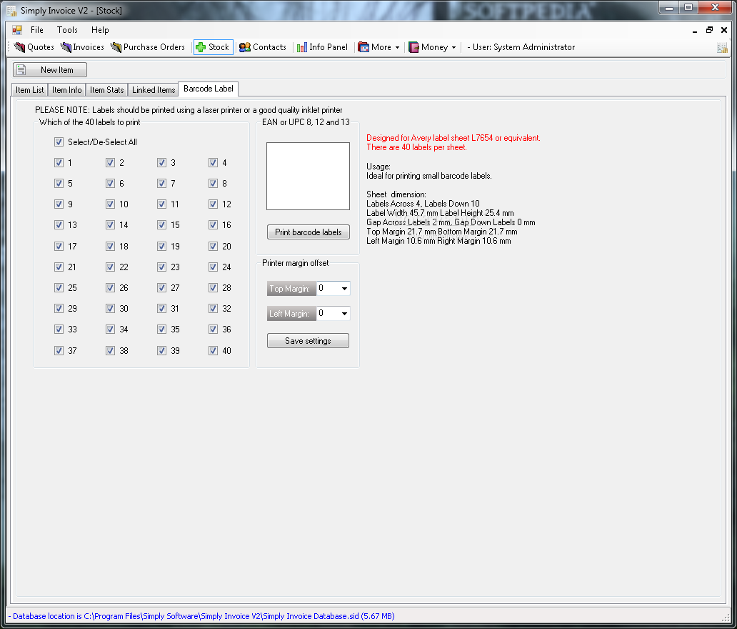Uncheck label 1 checkbox
Image resolution: width=737 pixels, height=629 pixels.
tap(59, 162)
